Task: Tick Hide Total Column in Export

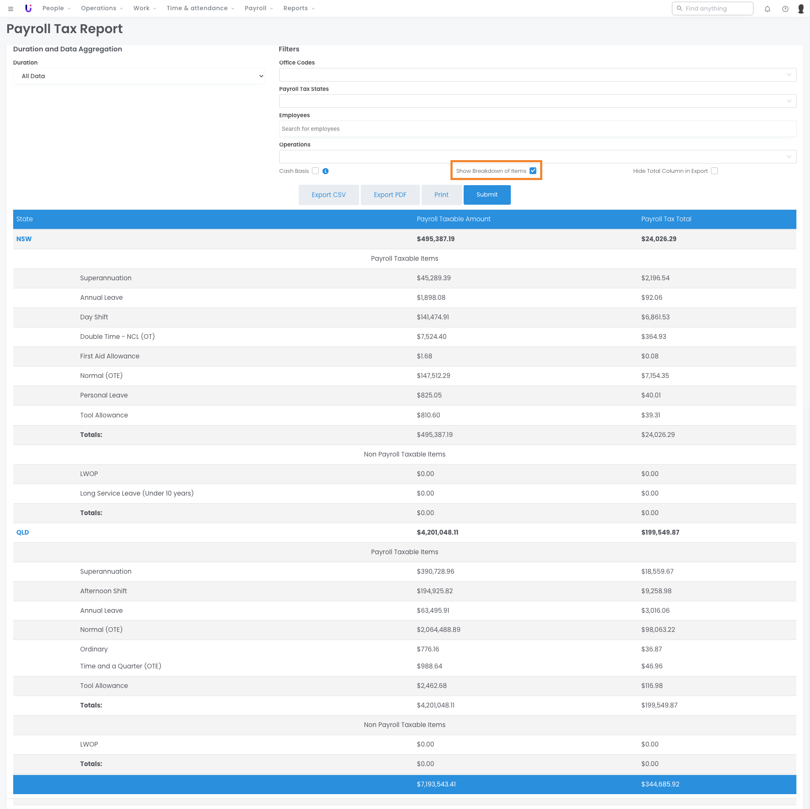Action: (714, 171)
